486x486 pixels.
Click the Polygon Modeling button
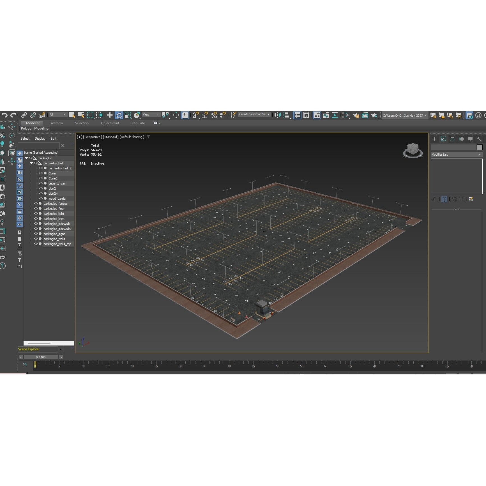tap(34, 128)
